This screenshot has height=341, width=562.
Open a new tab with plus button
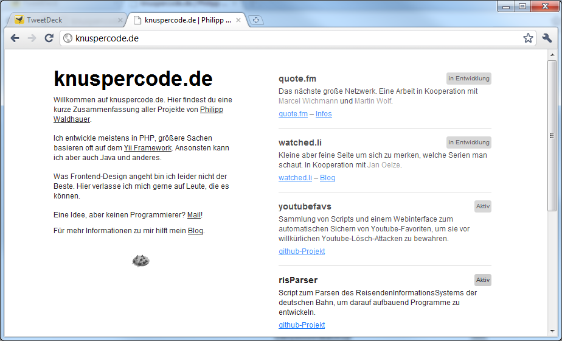coord(257,20)
